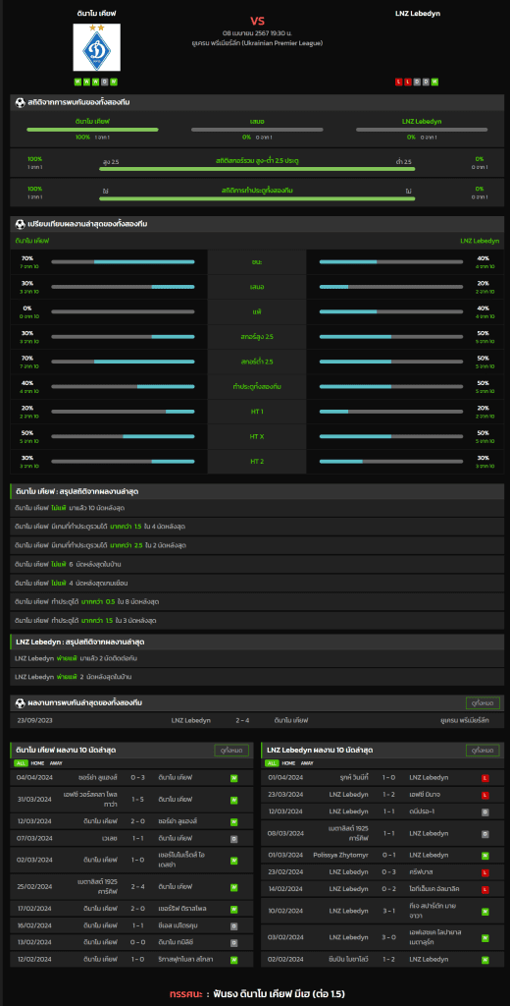
Task: Click the W badge on the 25/02/2024 match row
Action: [x=233, y=887]
